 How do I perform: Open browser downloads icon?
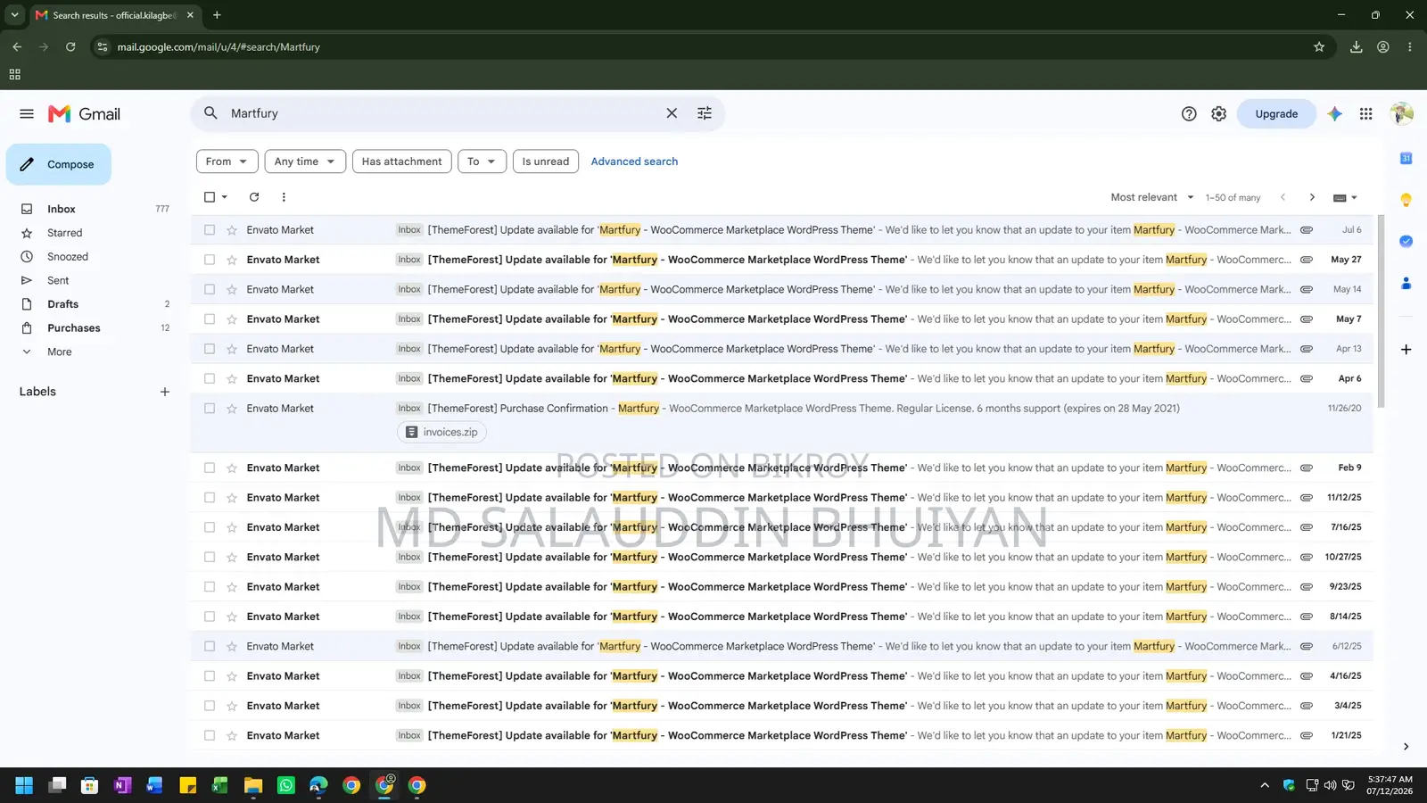(1356, 47)
